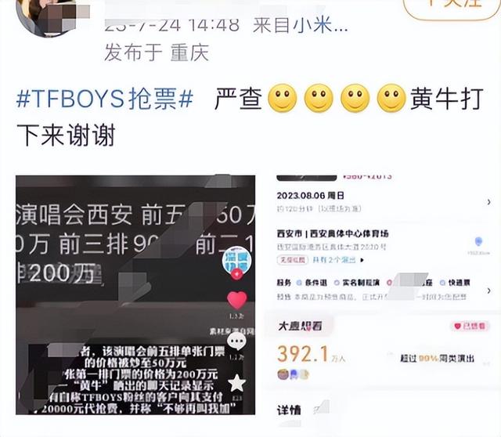Expand the 2023.08.06 date row chevron

[488, 202]
